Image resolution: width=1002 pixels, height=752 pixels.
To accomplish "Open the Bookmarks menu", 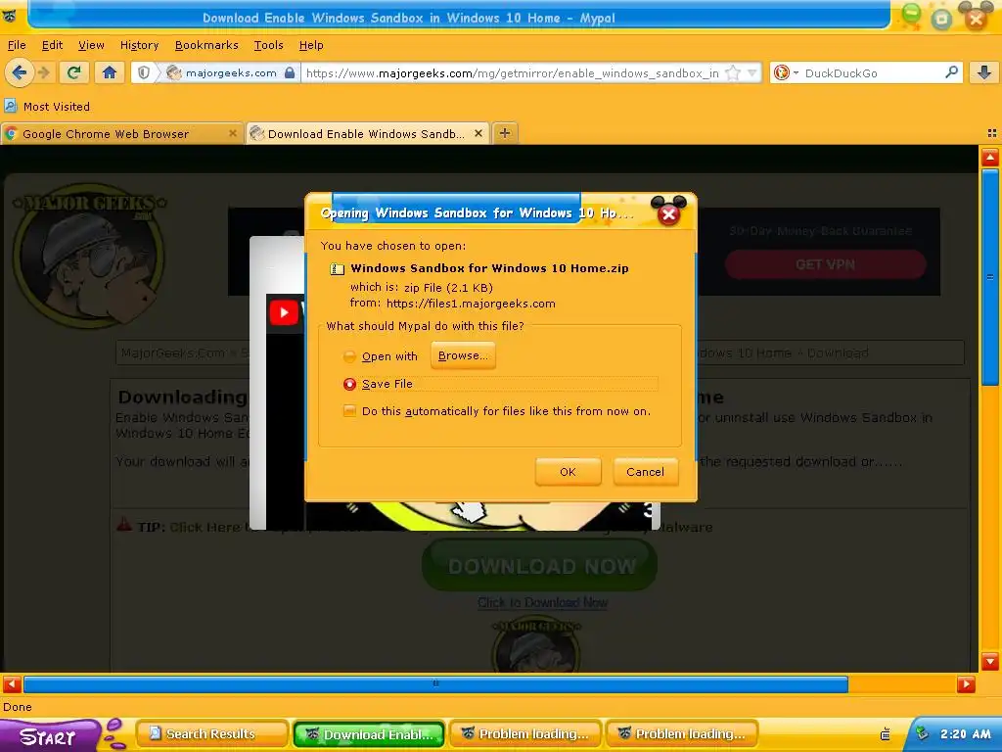I will (206, 45).
